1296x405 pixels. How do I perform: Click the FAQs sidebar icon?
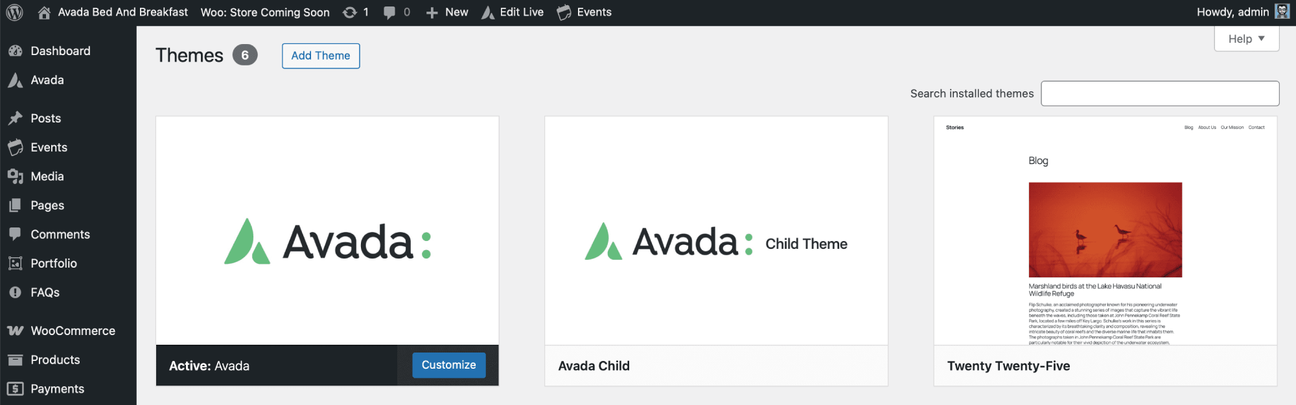(16, 292)
